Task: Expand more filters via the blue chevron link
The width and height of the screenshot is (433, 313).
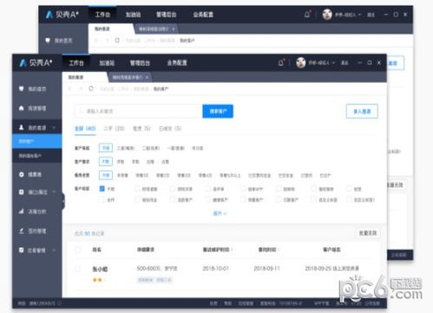Action: (x=220, y=214)
